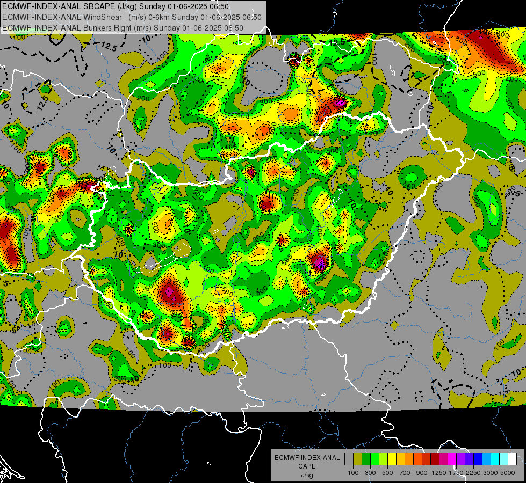This screenshot has width=526, height=483.
Task: Click the 700 label under the legend
Action: coord(405,473)
